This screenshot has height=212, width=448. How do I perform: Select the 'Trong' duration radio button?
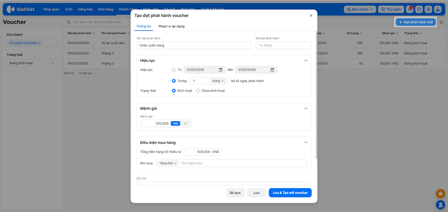coord(174,81)
